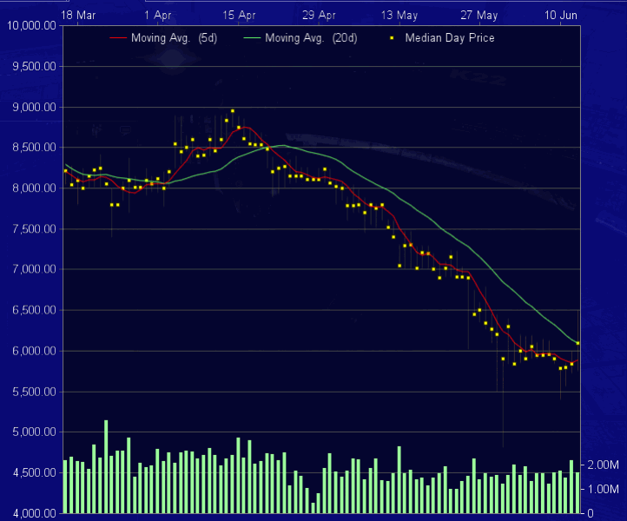
Task: Click the 10,000.00 price axis label
Action: 31,25
